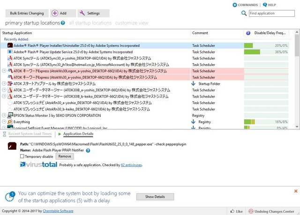Click Registry comment of EPSON Status Monitor
The height and width of the screenshot is (215, 300).
[198, 115]
